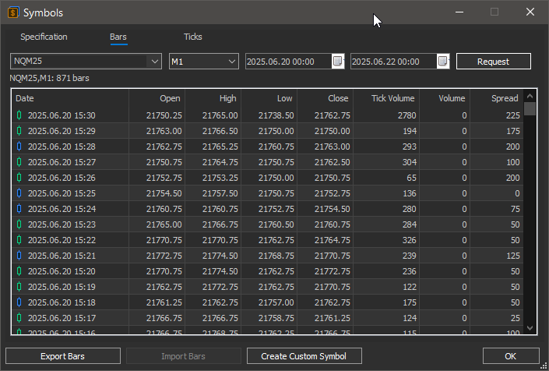Click the end date field 2025.06.22 00:00

click(x=393, y=62)
